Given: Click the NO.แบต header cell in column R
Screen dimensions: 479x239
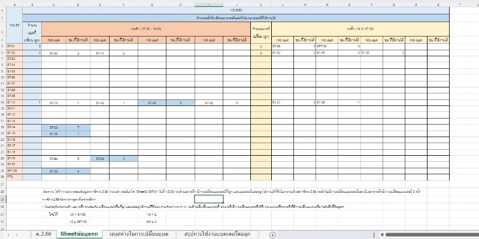Looking at the screenshot, I should click(x=416, y=40).
